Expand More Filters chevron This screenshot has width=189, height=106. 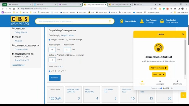coord(24,65)
